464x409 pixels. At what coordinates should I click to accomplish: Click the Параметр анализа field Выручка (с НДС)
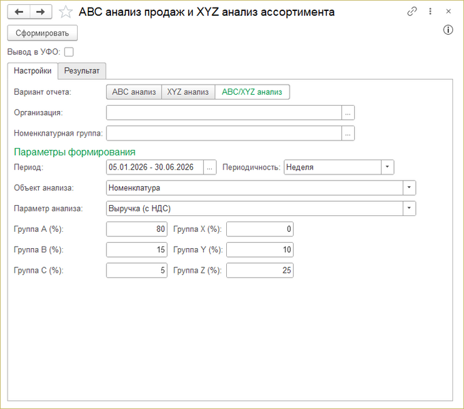point(255,209)
